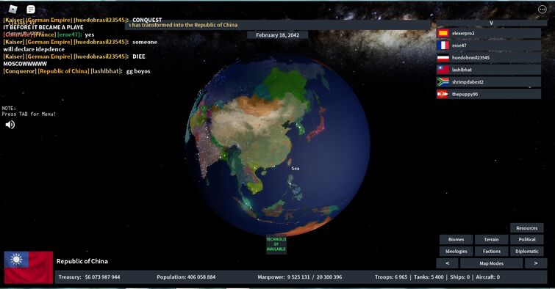Switch to Political map mode

click(x=526, y=240)
